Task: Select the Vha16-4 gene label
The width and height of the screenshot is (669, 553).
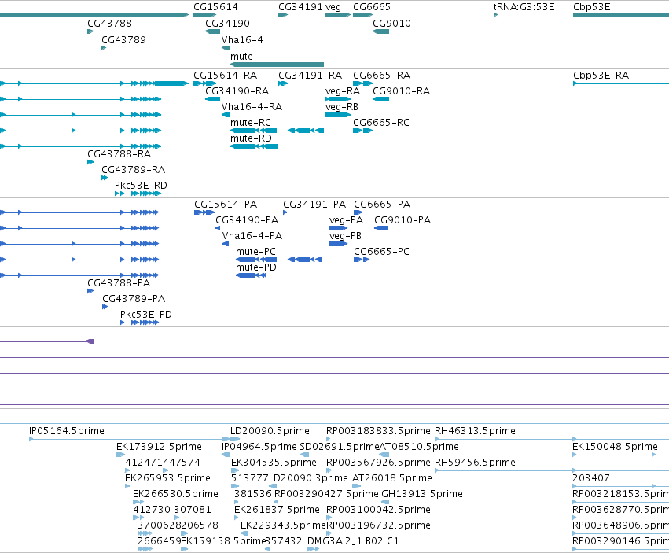Action: [242, 40]
